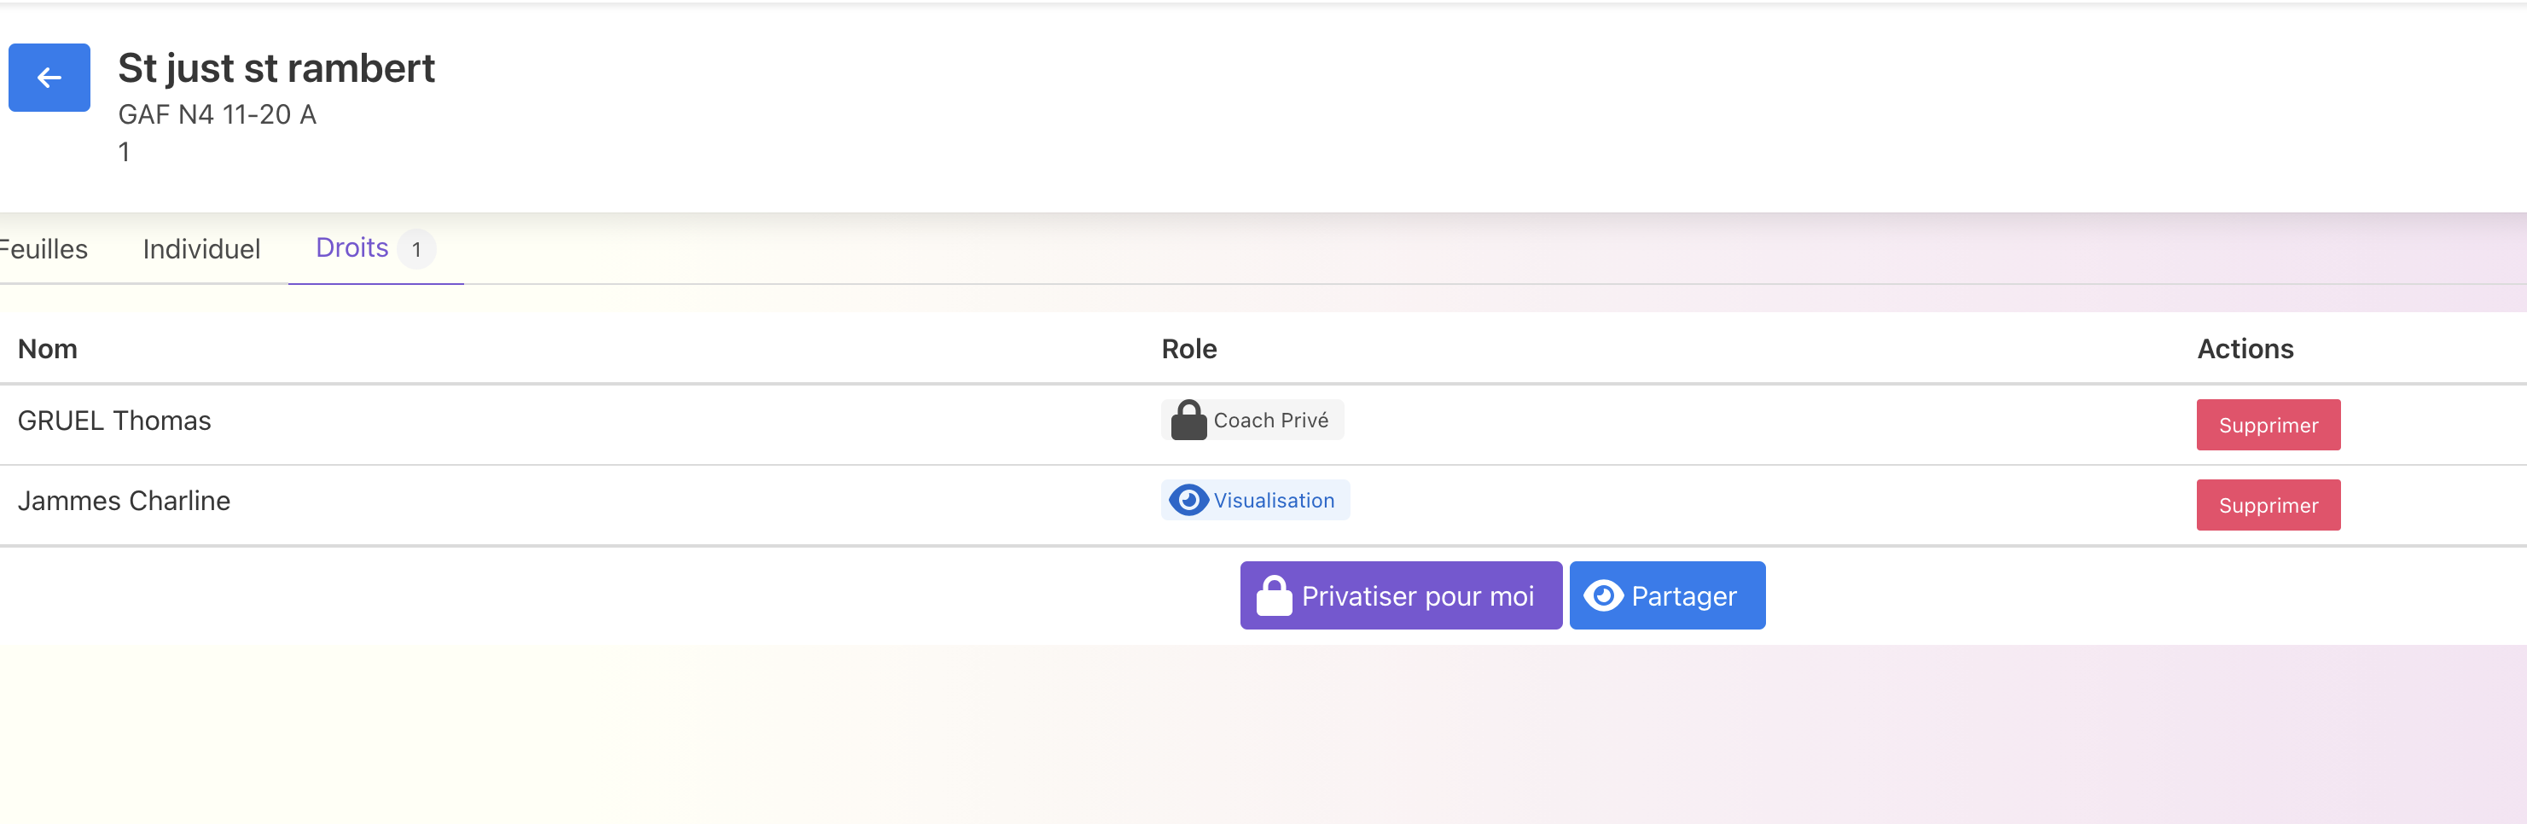The height and width of the screenshot is (824, 2527).
Task: Click the Visualisation role label
Action: point(1273,500)
